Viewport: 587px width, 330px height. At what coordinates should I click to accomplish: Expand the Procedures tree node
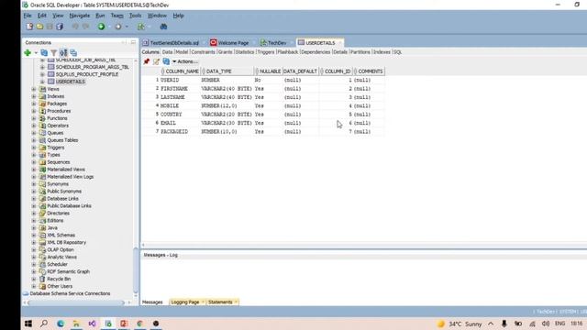[34, 111]
